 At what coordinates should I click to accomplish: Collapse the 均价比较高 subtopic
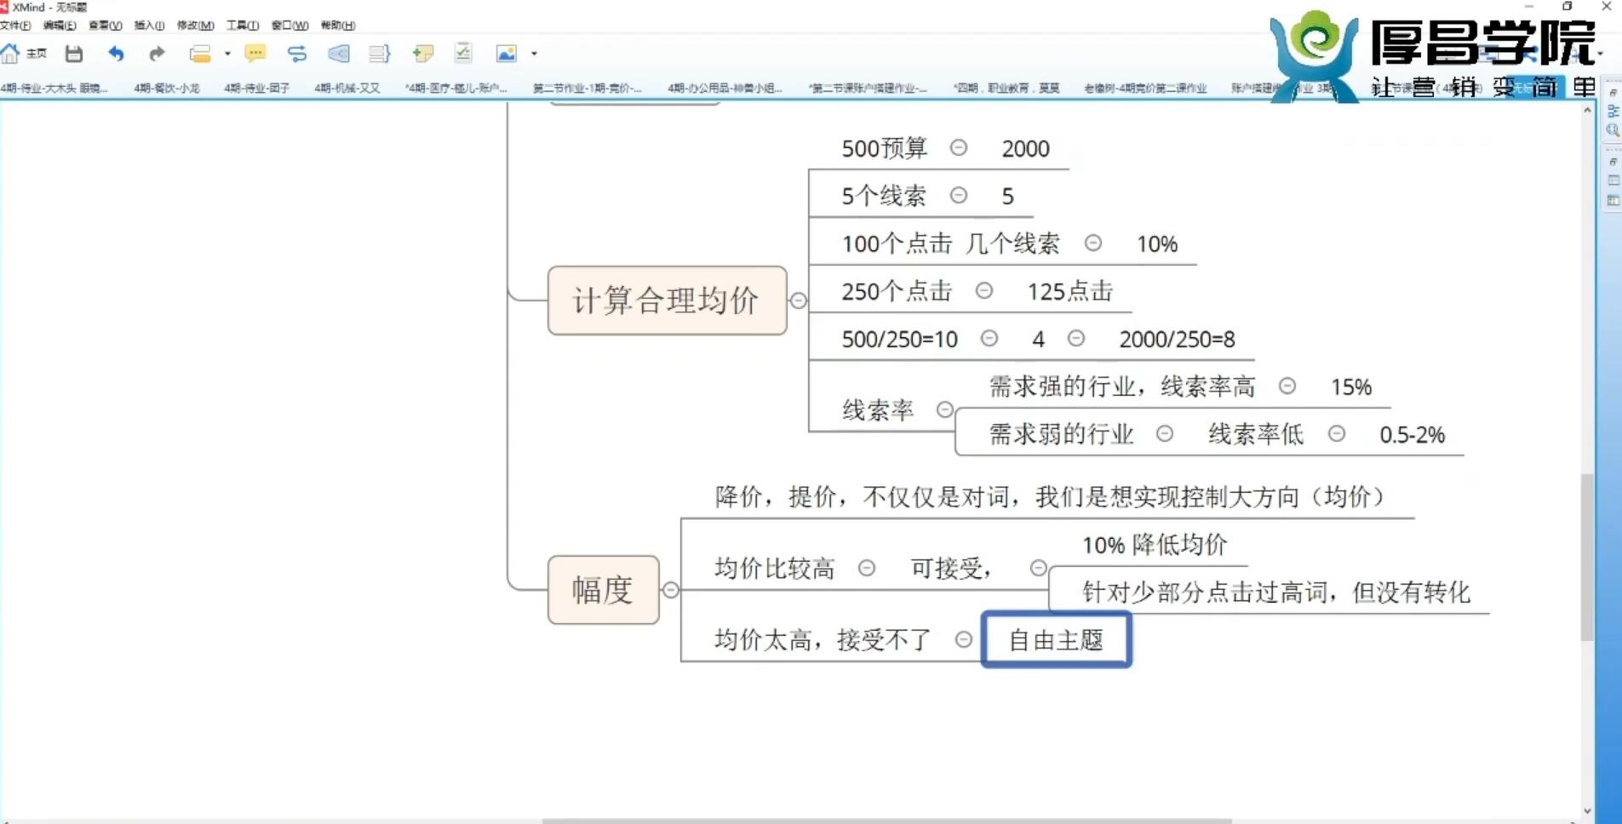click(x=867, y=567)
